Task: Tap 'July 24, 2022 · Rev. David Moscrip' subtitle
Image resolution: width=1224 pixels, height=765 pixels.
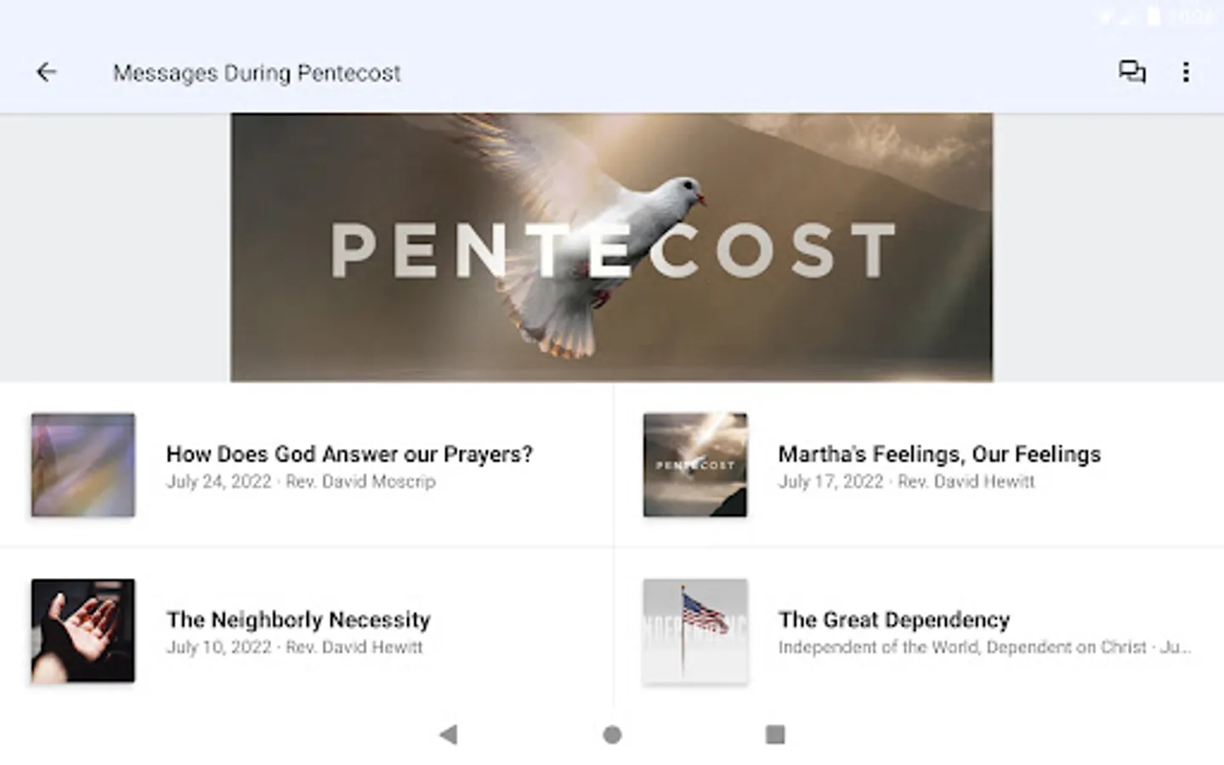Action: coord(301,481)
